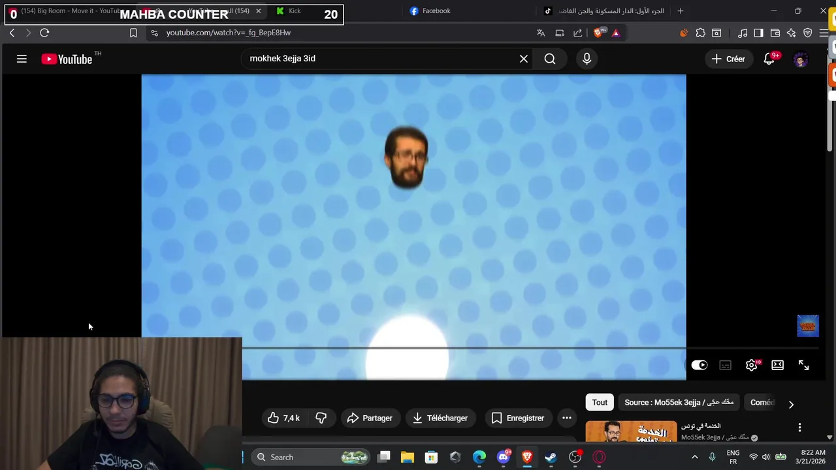Clear the YouTube search text
Image resolution: width=836 pixels, height=470 pixels.
click(524, 59)
